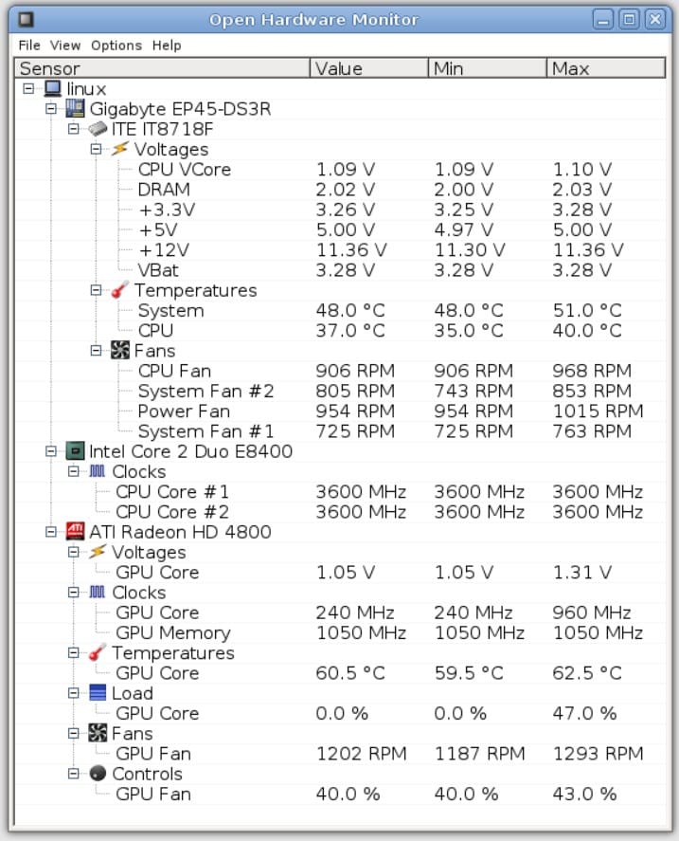
Task: Click the fan icon under ATI Radeon
Action: point(98,733)
